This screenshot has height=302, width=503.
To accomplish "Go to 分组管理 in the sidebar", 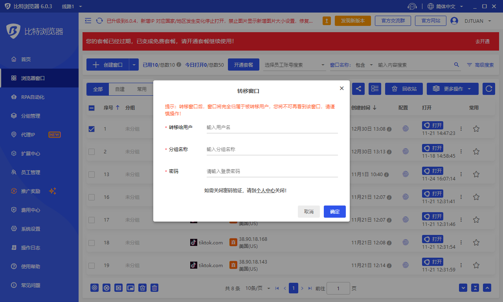I will point(39,116).
